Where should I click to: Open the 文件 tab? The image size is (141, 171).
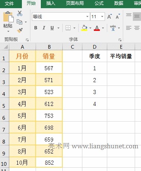pyautogui.click(x=9, y=3)
